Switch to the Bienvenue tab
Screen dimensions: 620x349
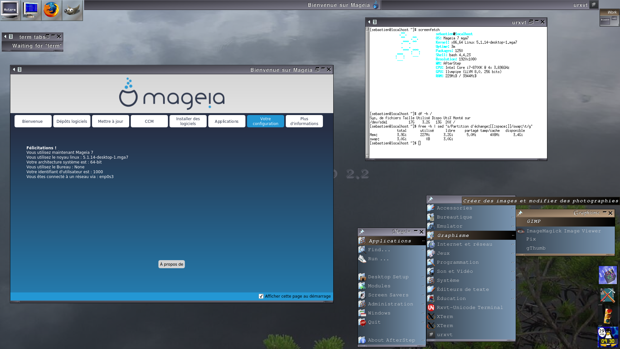(x=33, y=121)
